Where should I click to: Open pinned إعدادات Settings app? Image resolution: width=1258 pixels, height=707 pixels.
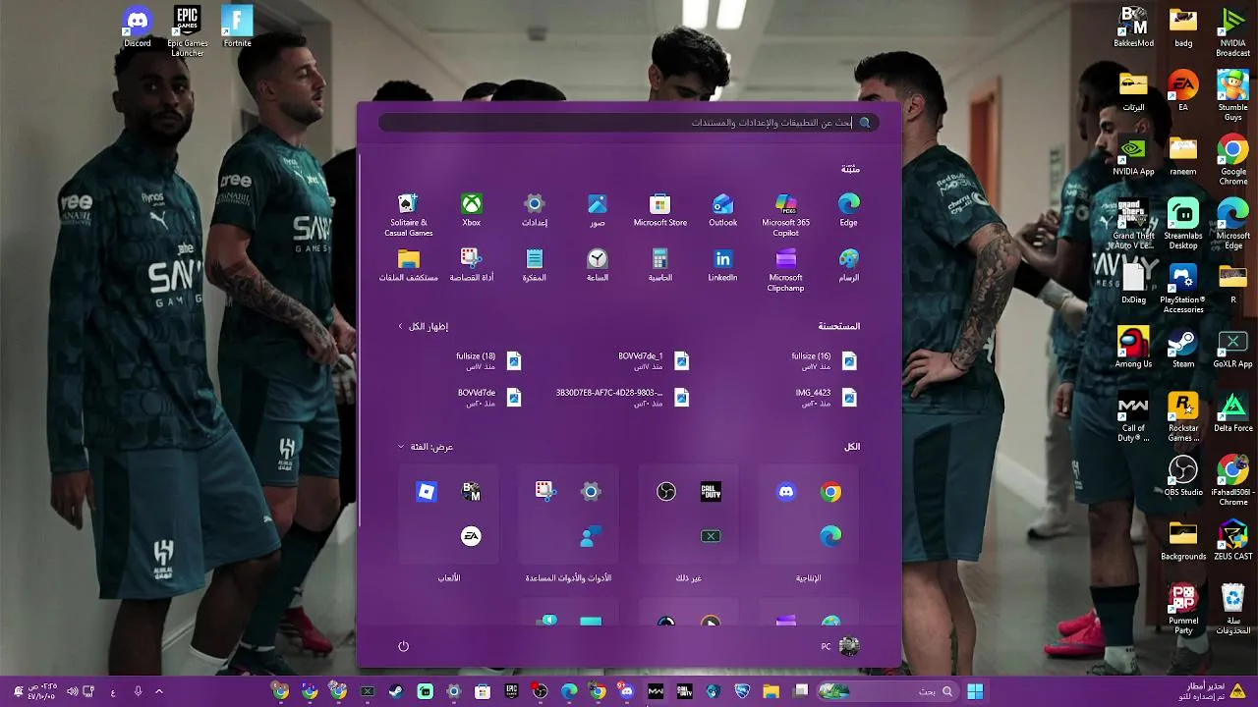[534, 210]
